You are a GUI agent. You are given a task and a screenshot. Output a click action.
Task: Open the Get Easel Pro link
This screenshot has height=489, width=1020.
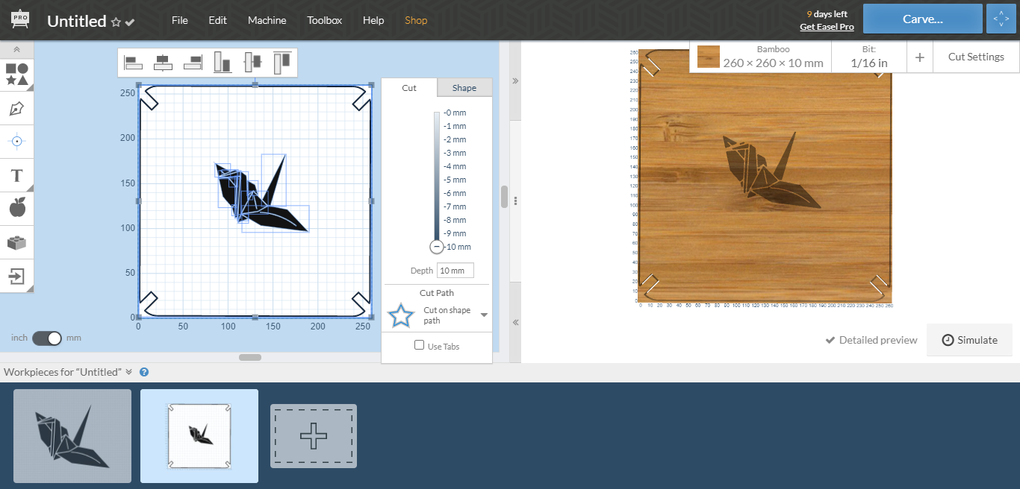pos(827,26)
